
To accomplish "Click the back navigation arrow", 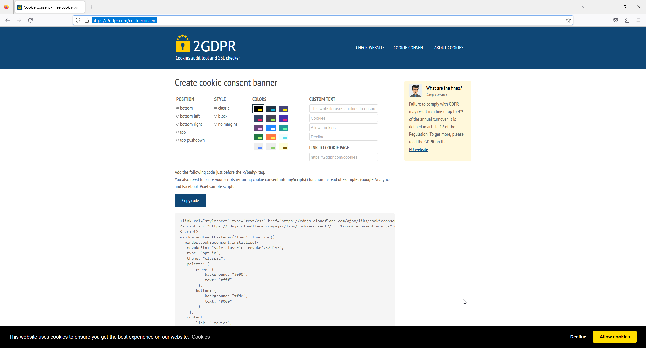I will point(8,20).
